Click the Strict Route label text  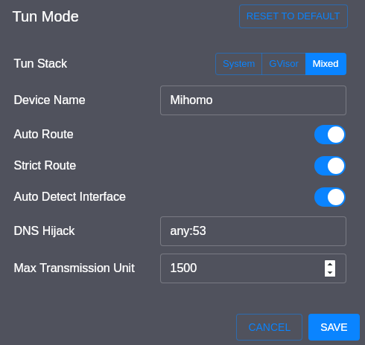[x=45, y=166]
